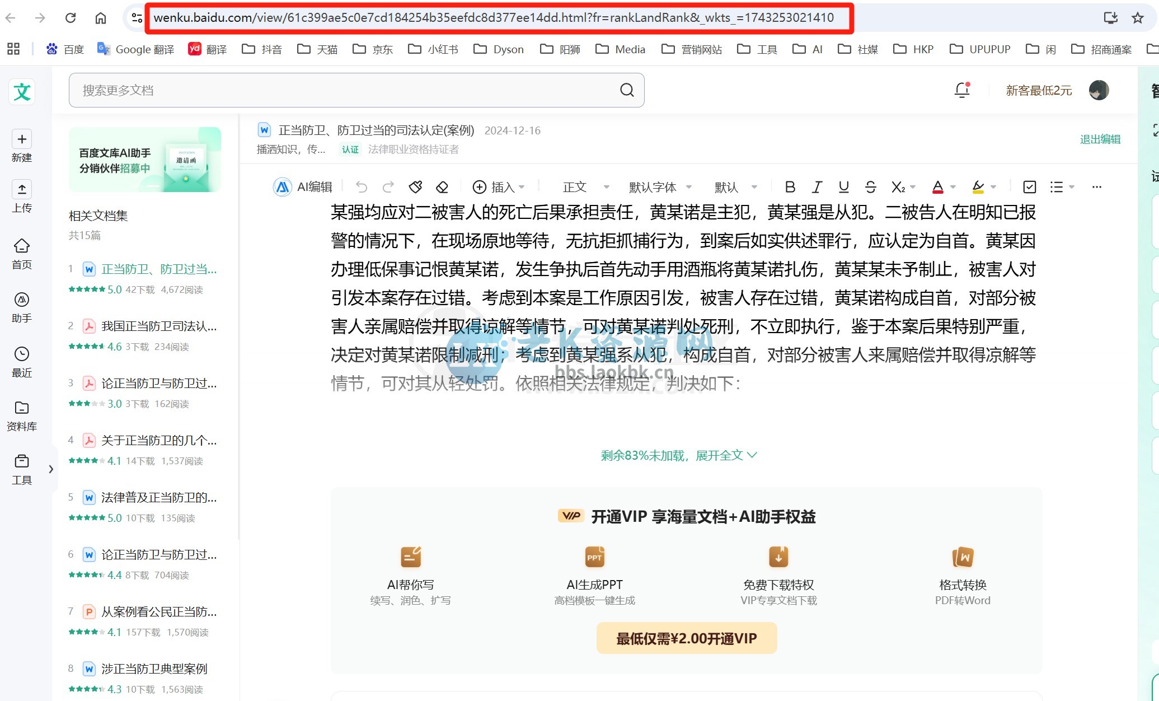Click the Baidu Wenku logo
1159x701 pixels.
(22, 92)
